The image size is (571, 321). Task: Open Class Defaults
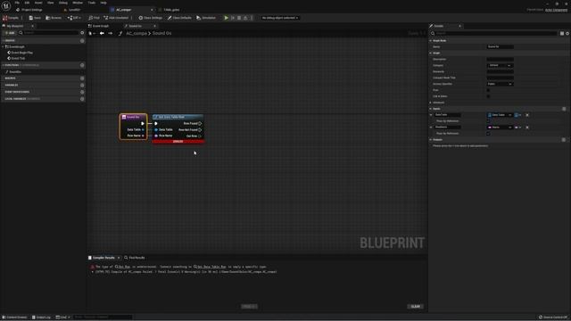179,18
